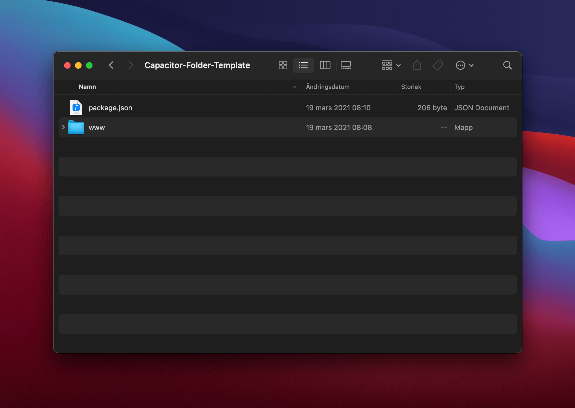Click the package.json JSON file icon
Viewport: 575px width, 408px height.
[76, 108]
